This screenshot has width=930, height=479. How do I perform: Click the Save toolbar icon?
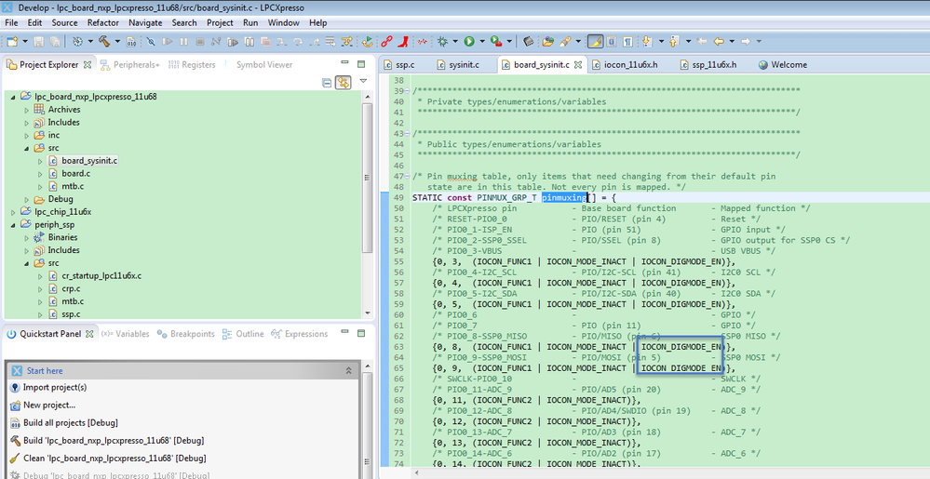pos(38,42)
